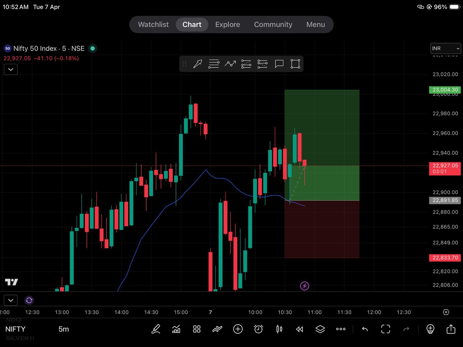
Task: Toggle the green market status dot
Action: coord(92,49)
